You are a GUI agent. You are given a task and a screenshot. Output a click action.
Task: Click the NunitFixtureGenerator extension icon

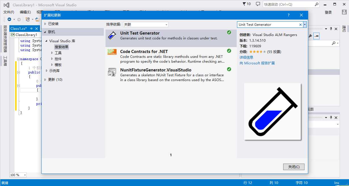(x=112, y=72)
